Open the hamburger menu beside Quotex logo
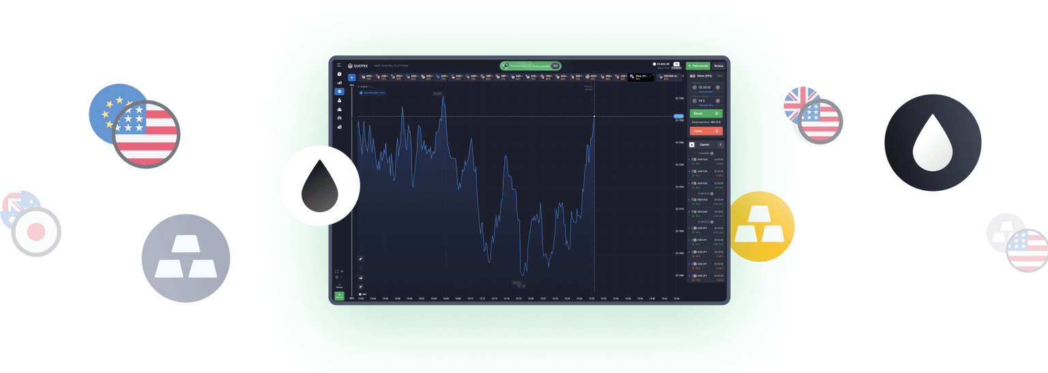 [339, 65]
